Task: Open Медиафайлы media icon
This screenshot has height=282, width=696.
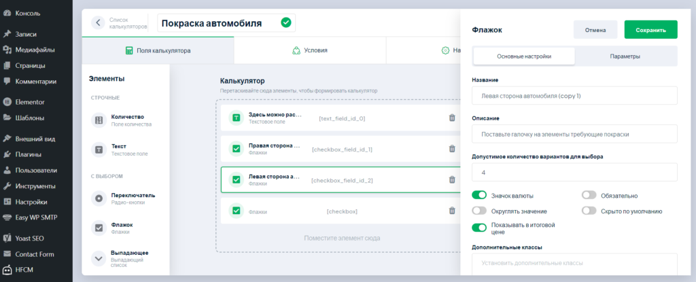Action: click(7, 50)
